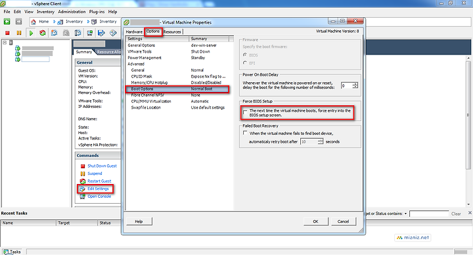Click the gray navigate Forward arrow icon
Viewport: 473px width, 255px height.
pos(18,22)
